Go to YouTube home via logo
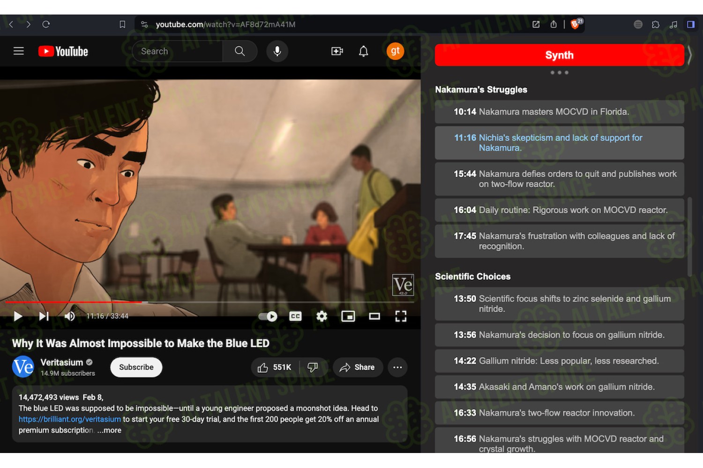703x468 pixels. coord(63,51)
